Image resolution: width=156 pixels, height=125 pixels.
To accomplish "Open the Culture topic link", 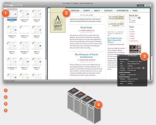I will coord(132,34).
